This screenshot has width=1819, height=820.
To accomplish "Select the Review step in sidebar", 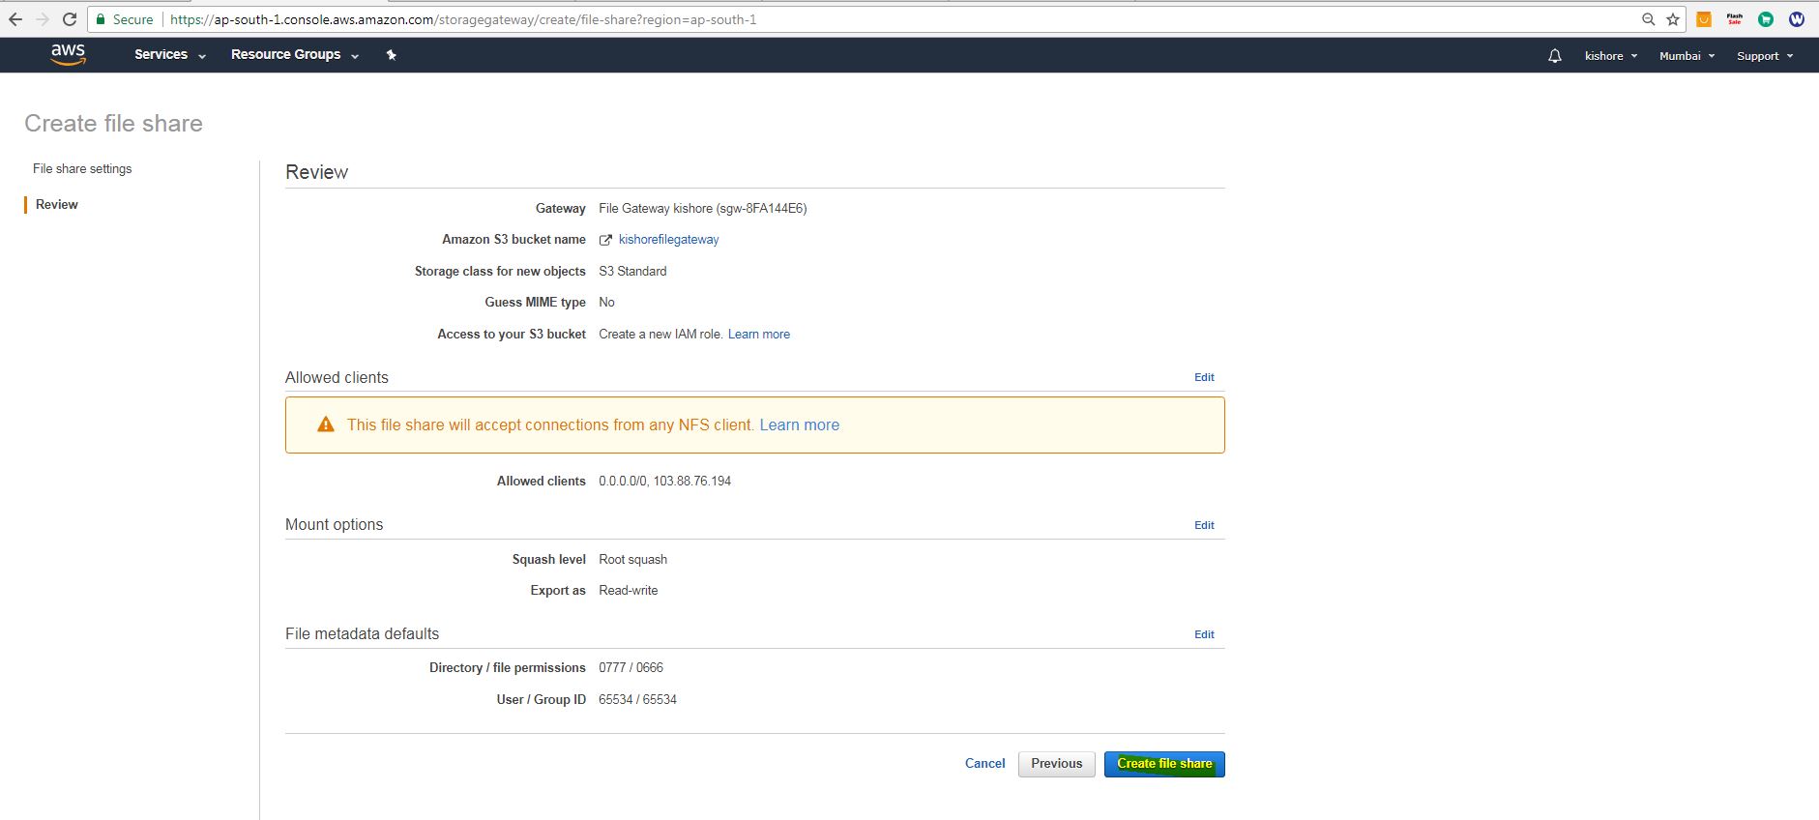I will pyautogui.click(x=57, y=204).
